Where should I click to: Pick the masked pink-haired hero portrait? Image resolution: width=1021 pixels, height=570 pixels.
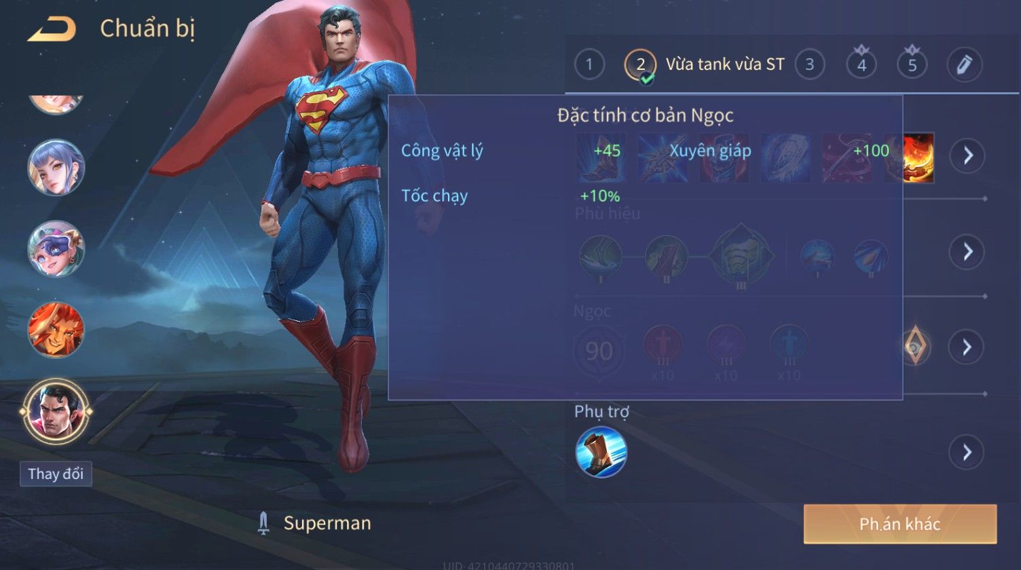56,248
